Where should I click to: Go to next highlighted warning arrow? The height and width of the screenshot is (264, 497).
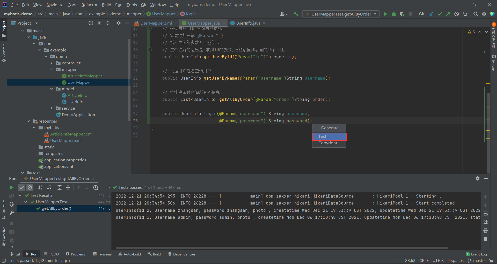486,32
